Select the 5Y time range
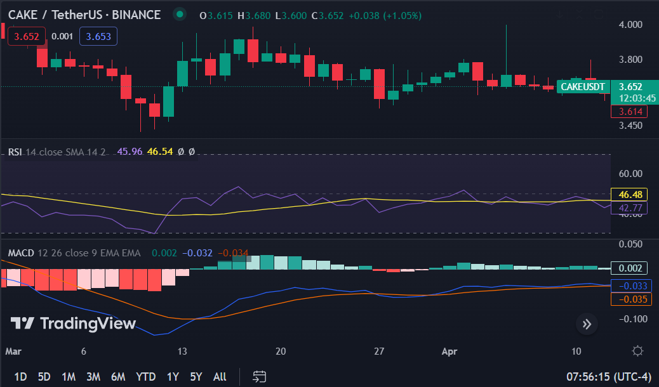 point(196,376)
